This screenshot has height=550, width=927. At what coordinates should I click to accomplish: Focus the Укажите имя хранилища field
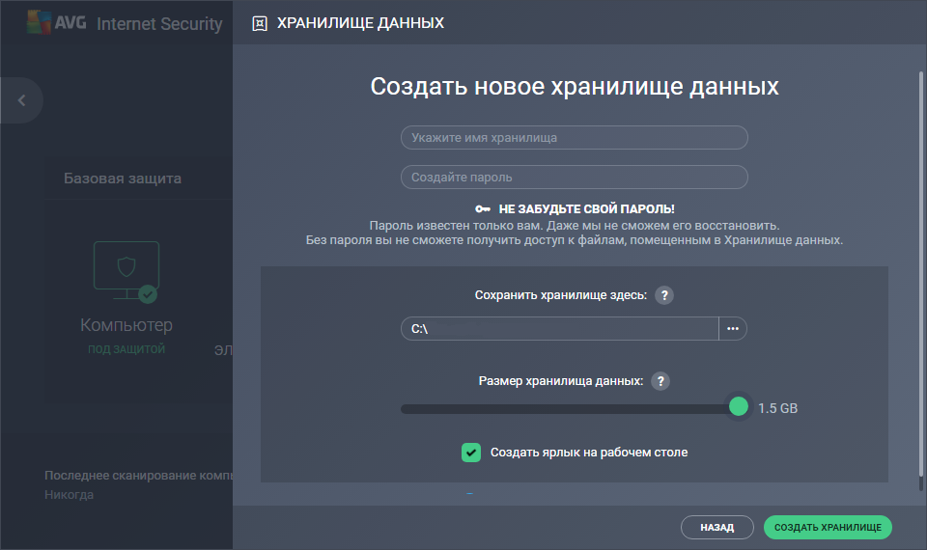(574, 138)
